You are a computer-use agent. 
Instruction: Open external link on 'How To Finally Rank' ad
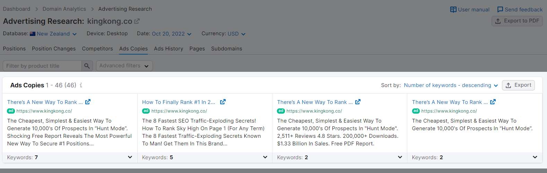click(223, 102)
